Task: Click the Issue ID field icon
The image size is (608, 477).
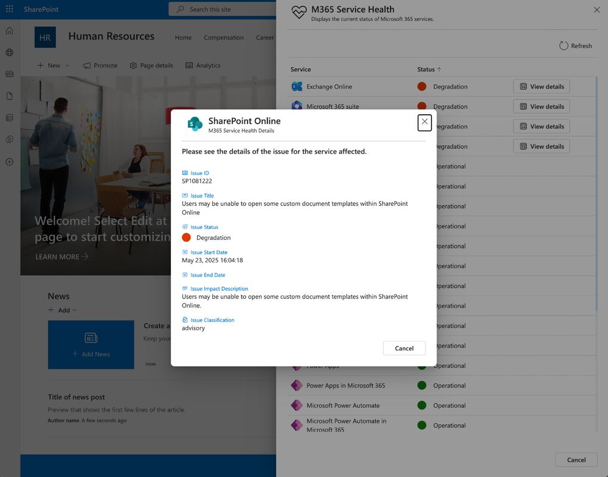Action: click(185, 173)
